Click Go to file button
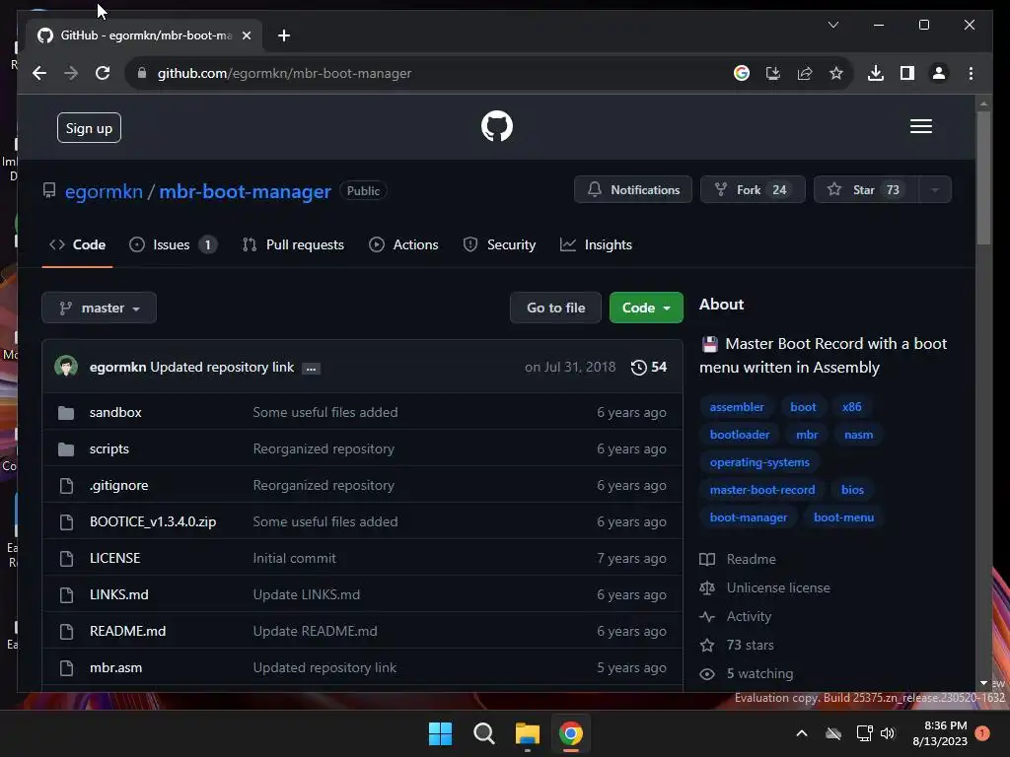The image size is (1010, 757). [x=556, y=308]
